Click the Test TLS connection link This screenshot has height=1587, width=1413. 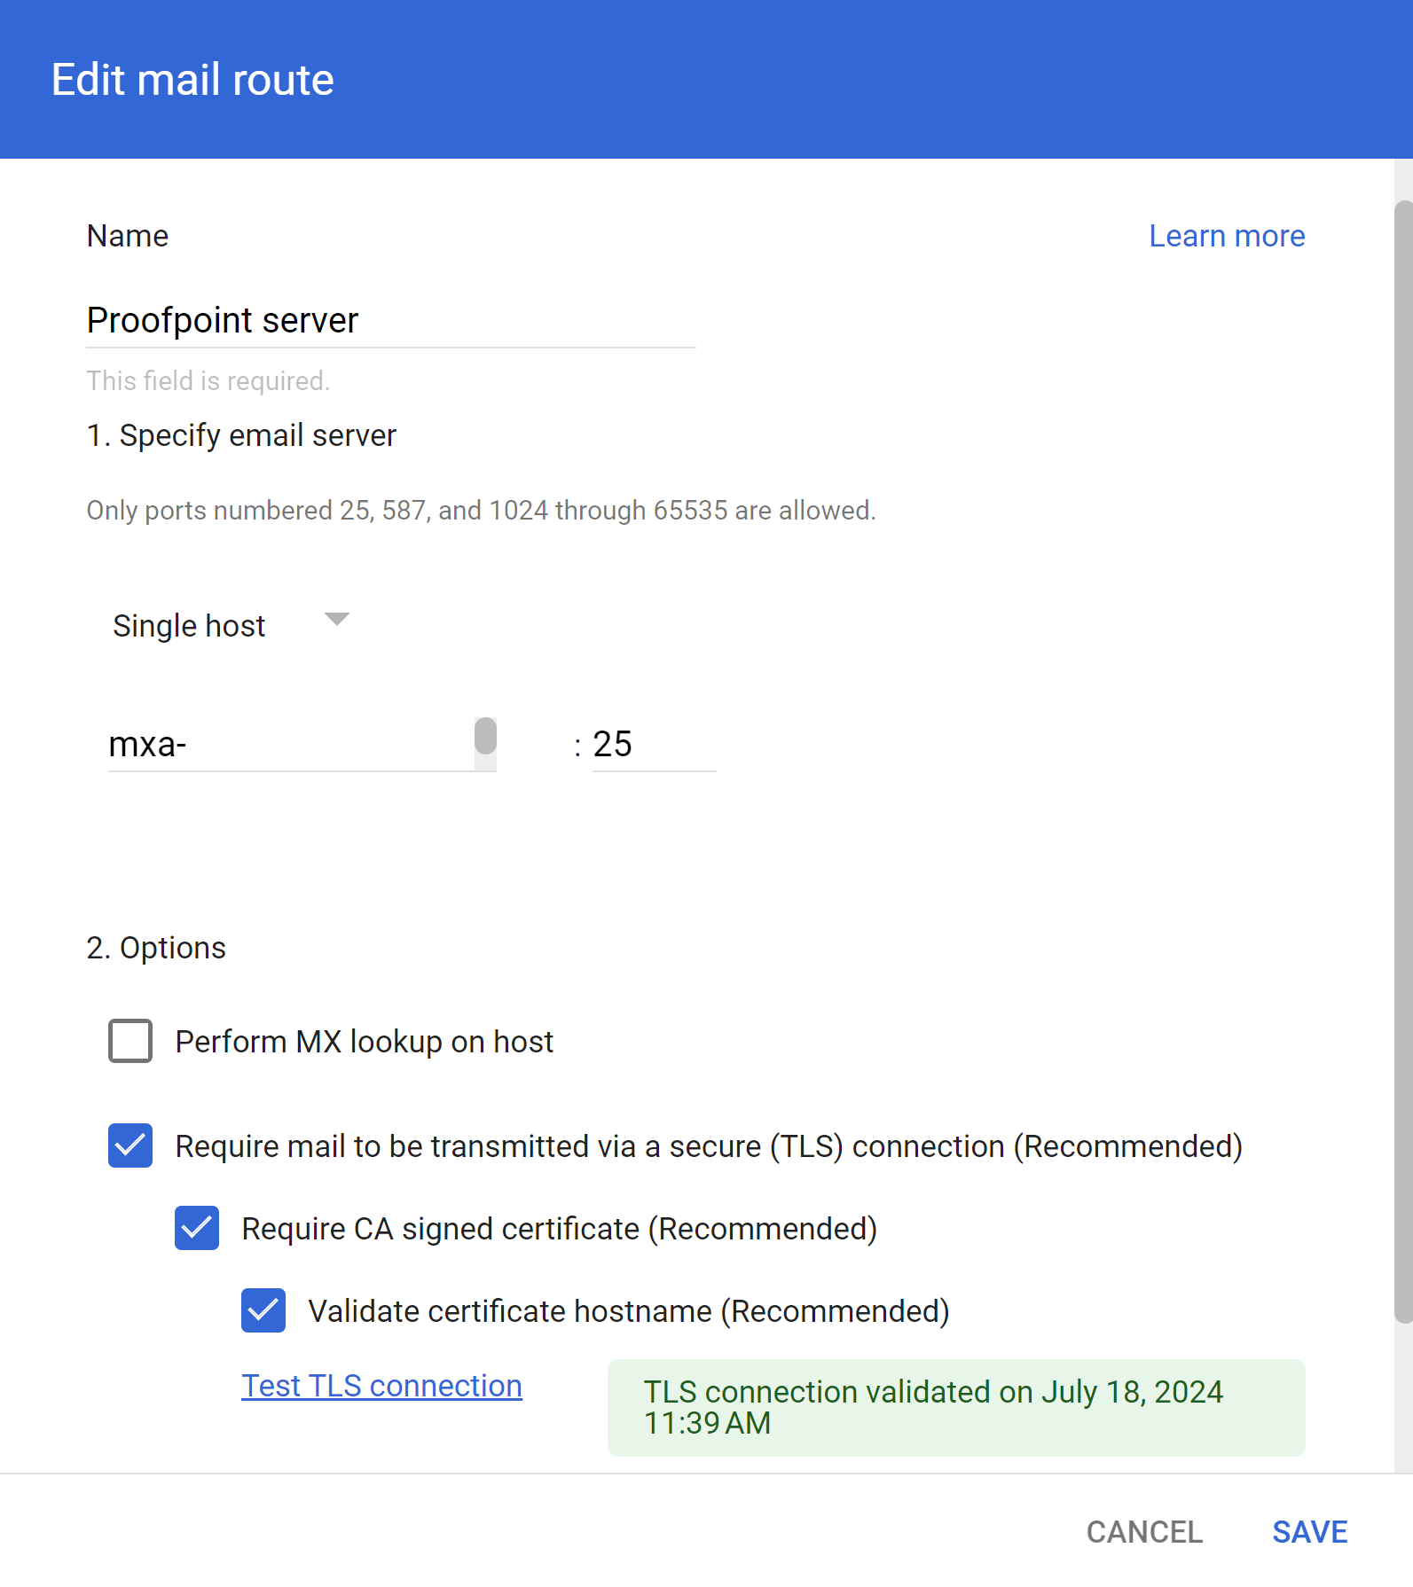pos(381,1386)
